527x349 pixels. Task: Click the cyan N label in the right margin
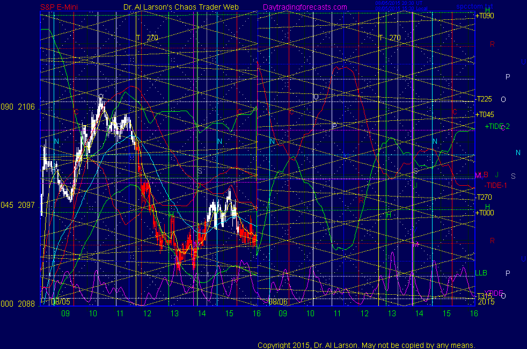(x=518, y=153)
